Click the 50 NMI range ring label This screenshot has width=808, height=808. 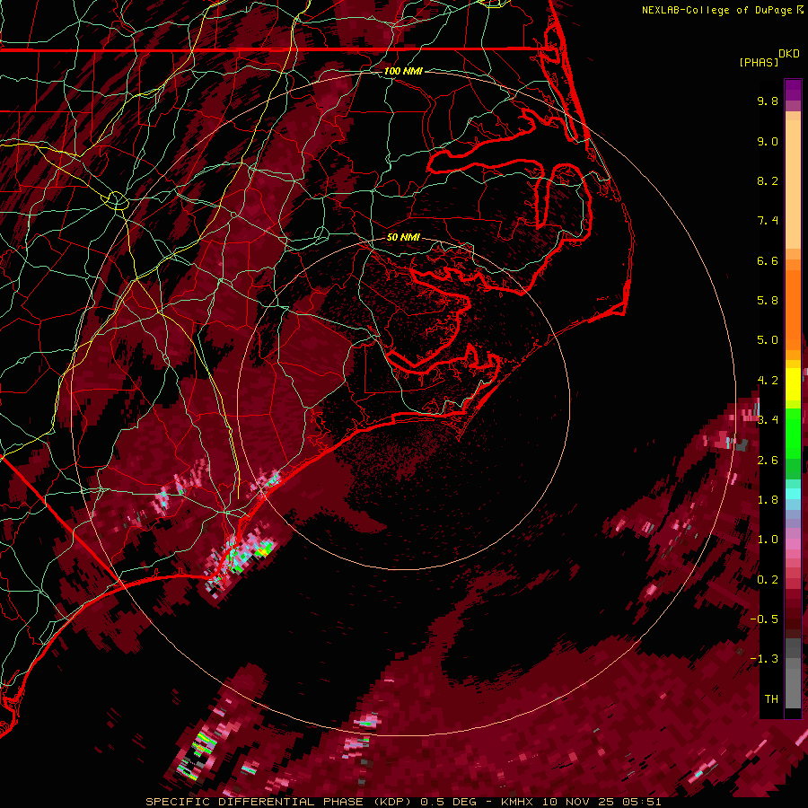tap(403, 237)
